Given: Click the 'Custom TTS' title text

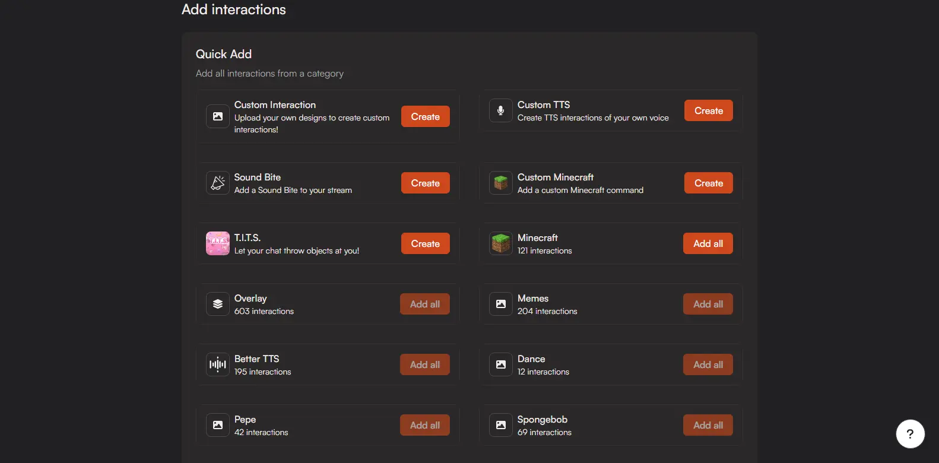Looking at the screenshot, I should [544, 105].
